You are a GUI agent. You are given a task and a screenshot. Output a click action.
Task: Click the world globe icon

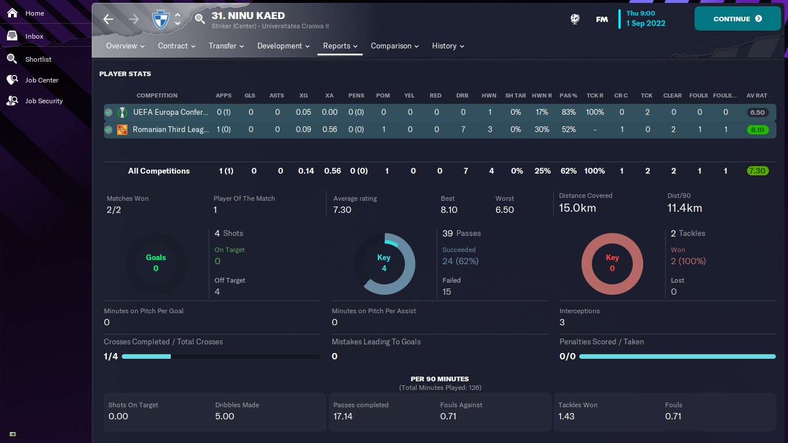575,19
